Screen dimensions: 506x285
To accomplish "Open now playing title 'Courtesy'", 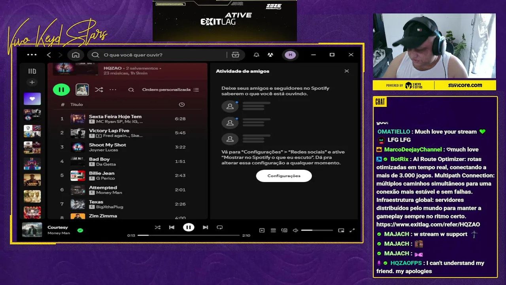I will [x=58, y=227].
